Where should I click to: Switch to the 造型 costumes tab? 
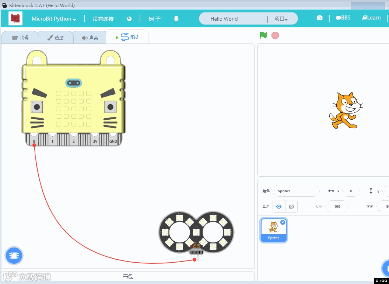[56, 38]
